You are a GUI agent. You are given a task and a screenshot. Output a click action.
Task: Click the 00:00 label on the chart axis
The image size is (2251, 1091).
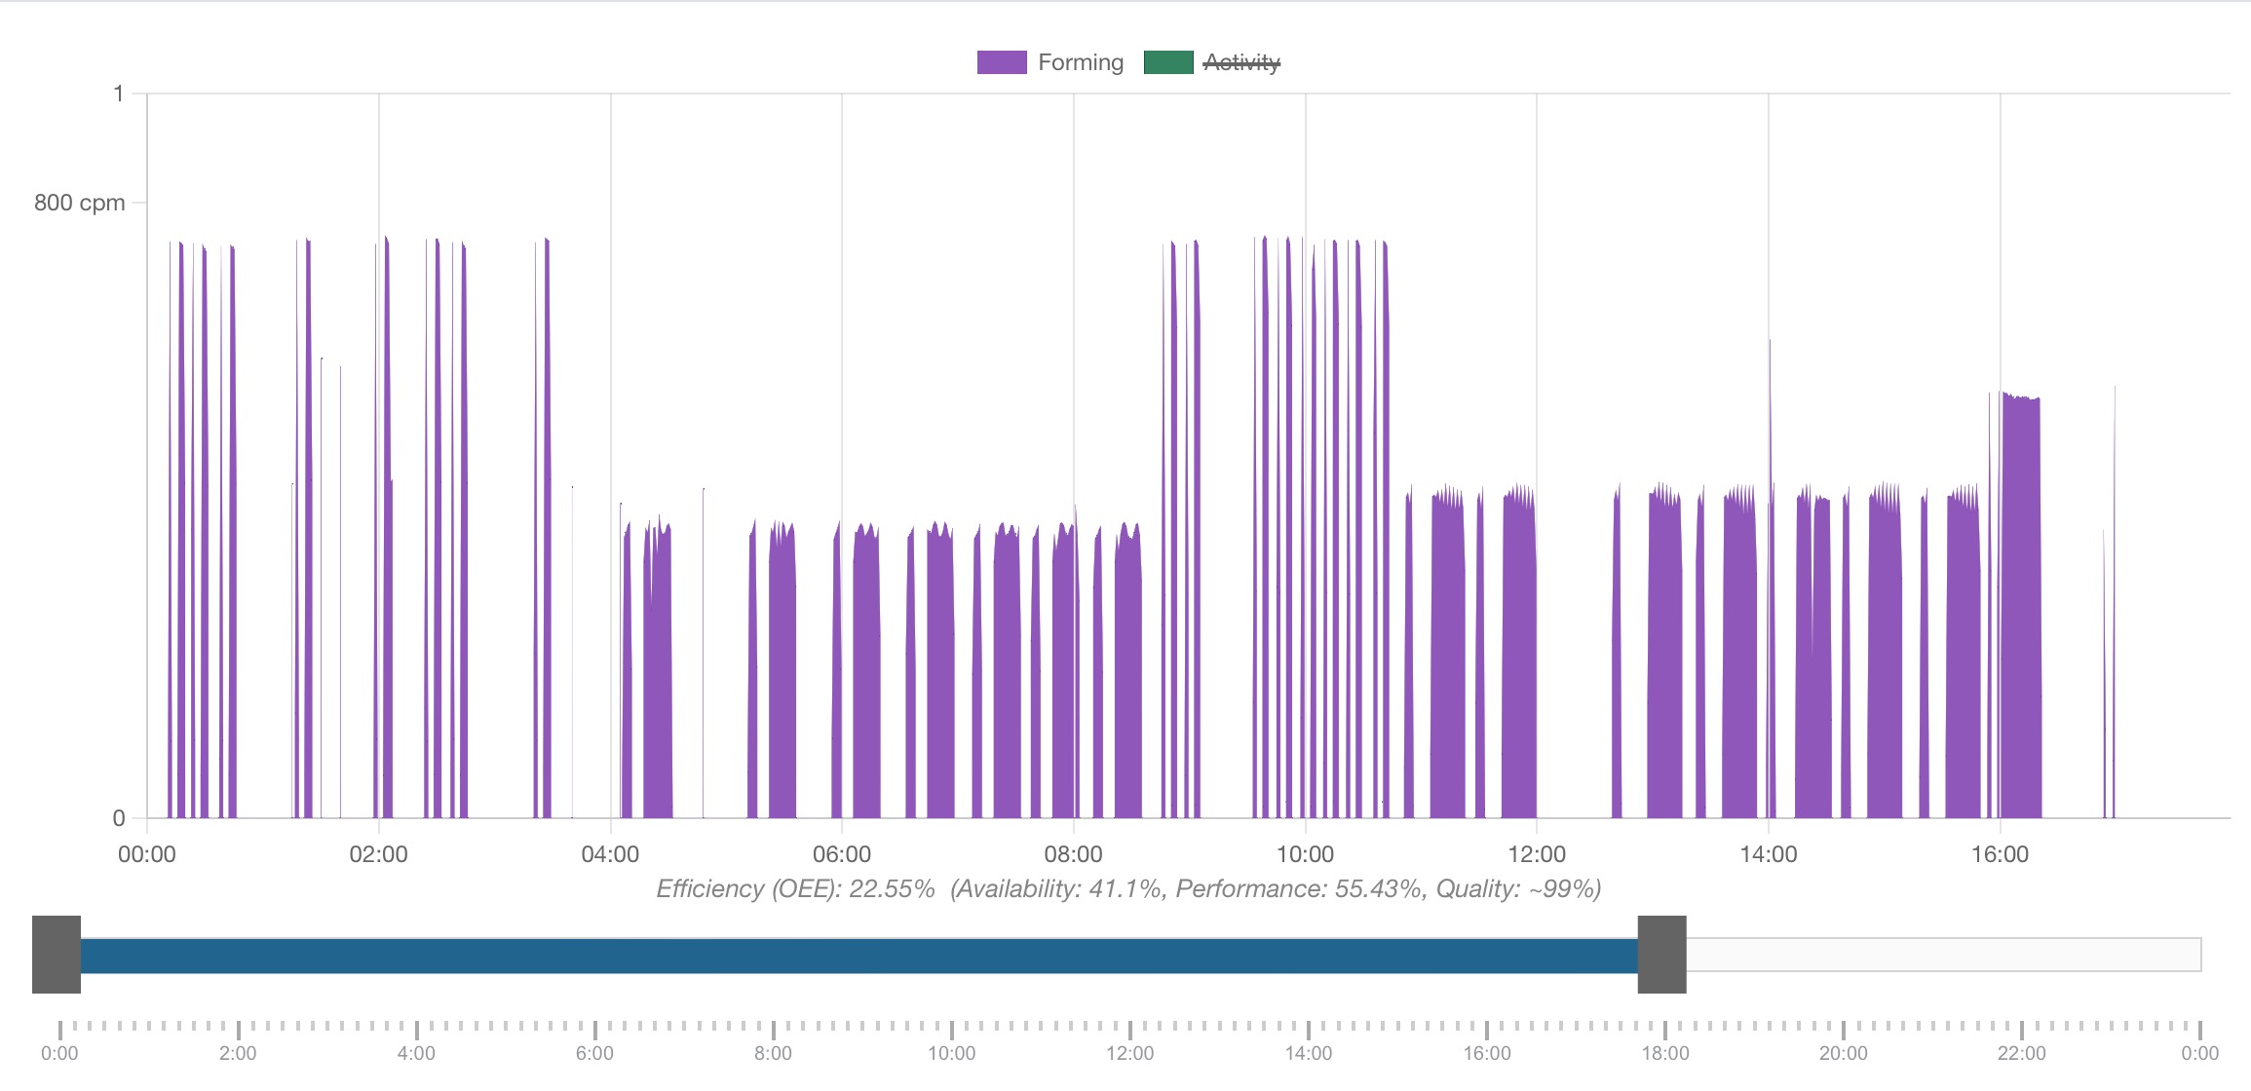[x=148, y=854]
